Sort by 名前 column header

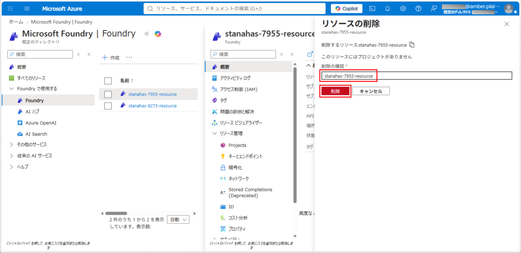coord(127,81)
